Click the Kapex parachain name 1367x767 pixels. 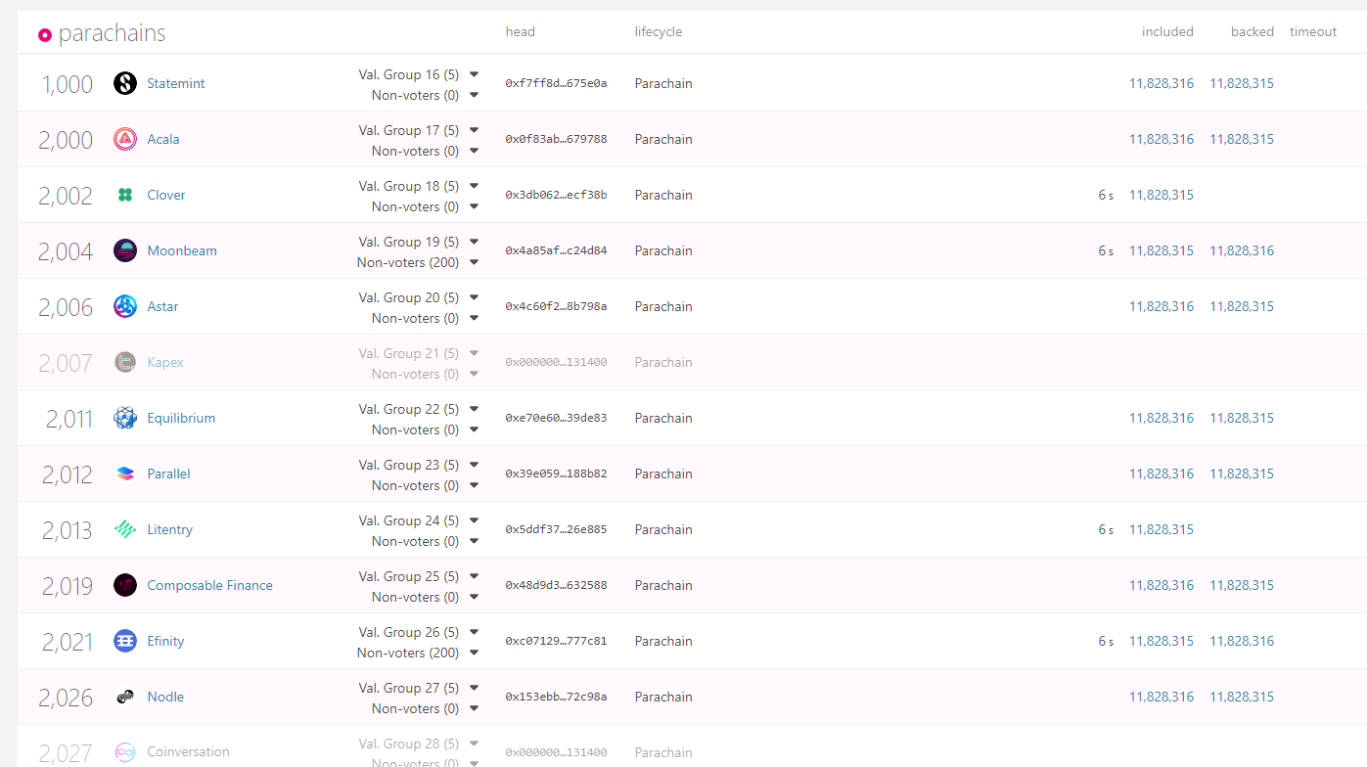(x=165, y=362)
